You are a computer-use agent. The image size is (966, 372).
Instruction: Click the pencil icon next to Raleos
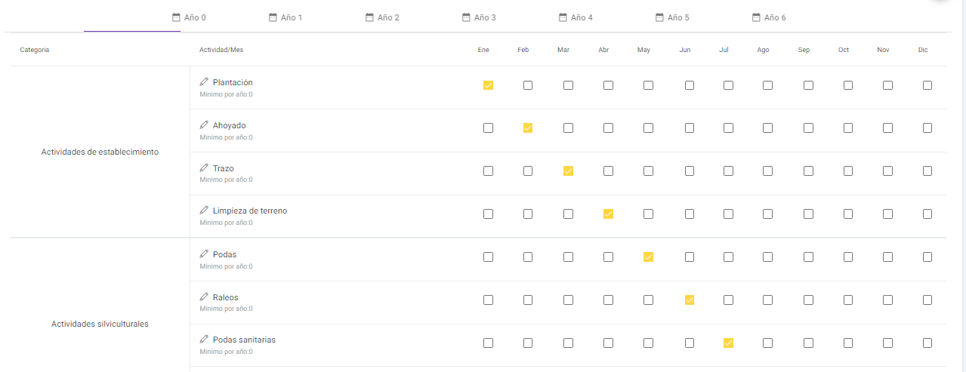click(x=204, y=297)
